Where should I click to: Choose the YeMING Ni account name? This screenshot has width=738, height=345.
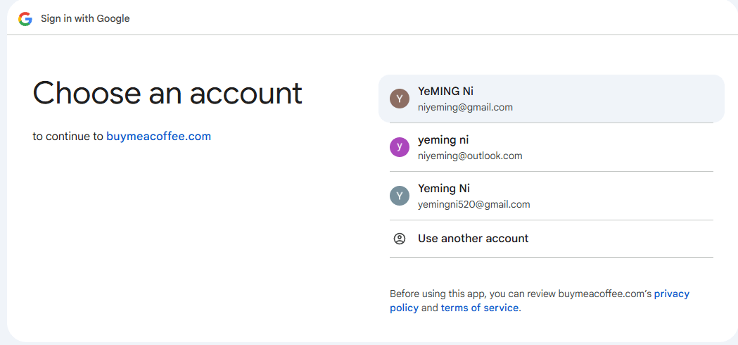(445, 92)
